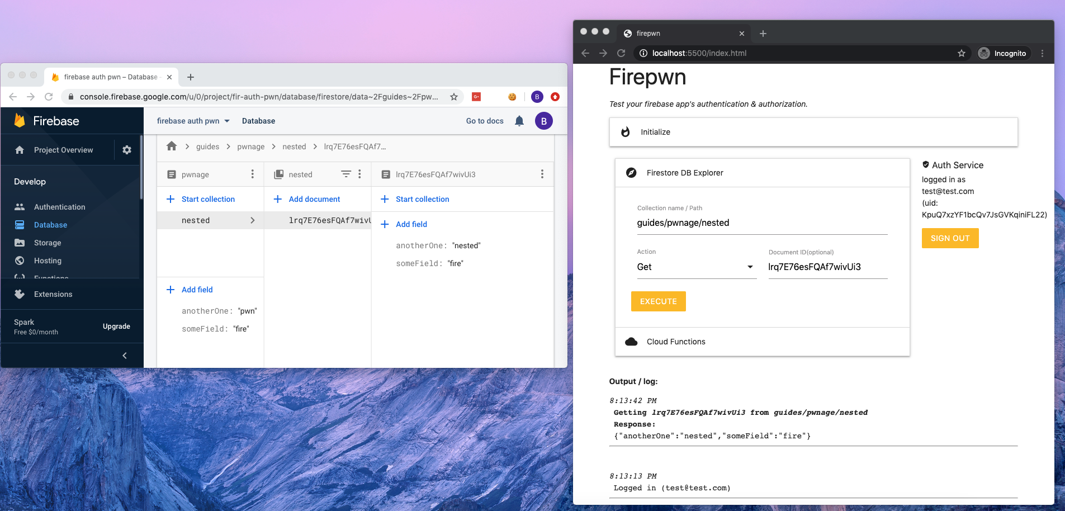Viewport: 1065px width, 511px height.
Task: Click the SIGN OUT button
Action: [x=950, y=238]
